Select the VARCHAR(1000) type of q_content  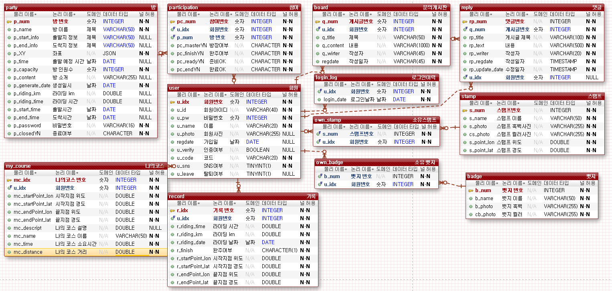point(411,45)
